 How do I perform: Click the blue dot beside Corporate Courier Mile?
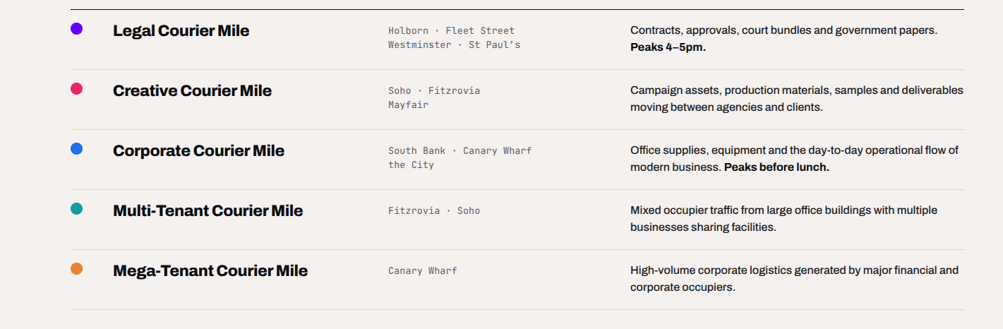tap(76, 148)
